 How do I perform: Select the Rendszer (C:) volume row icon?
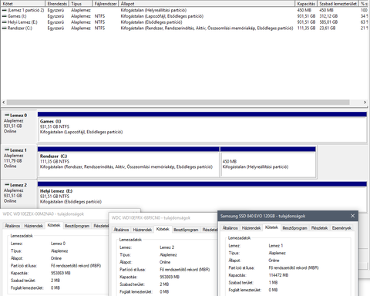[x=4, y=28]
